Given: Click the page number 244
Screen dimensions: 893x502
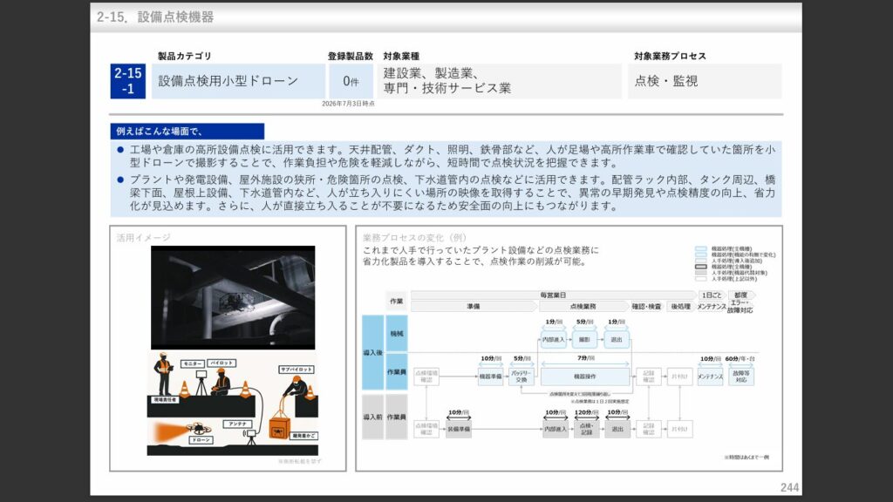Looking at the screenshot, I should click(x=789, y=487).
